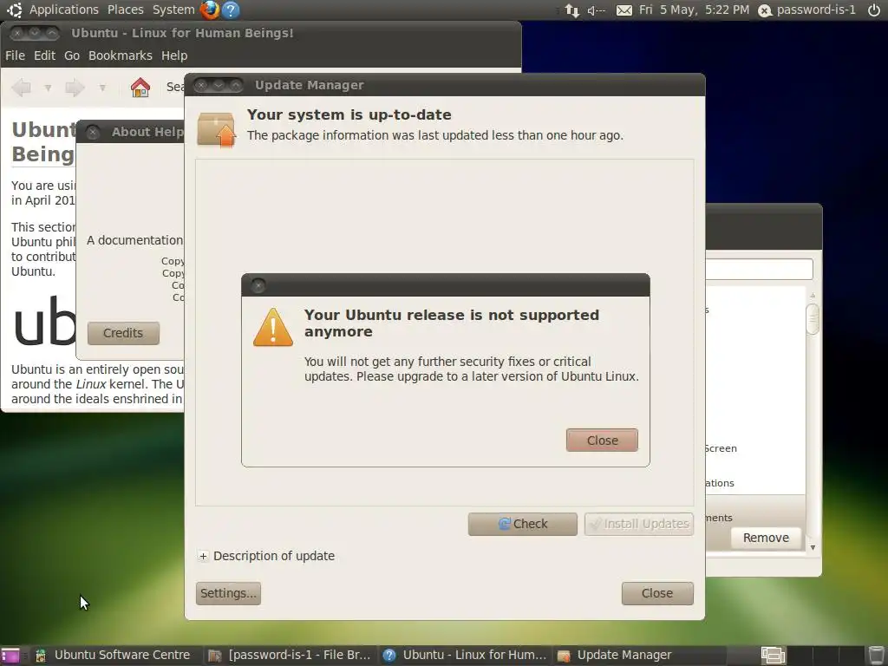
Task: Open the Trash icon in bottom panel
Action: pyautogui.click(x=876, y=656)
